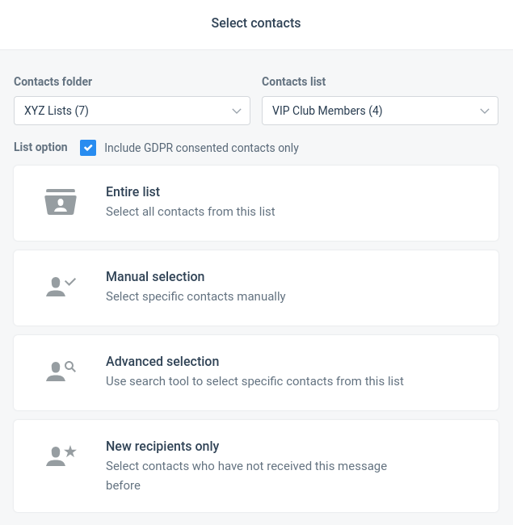
Task: Choose the Advanced selection option
Action: pyautogui.click(x=256, y=372)
